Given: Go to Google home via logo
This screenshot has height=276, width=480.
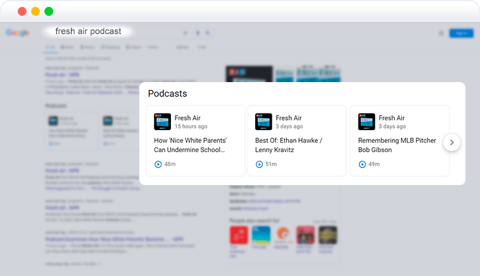Looking at the screenshot, I should coord(18,33).
